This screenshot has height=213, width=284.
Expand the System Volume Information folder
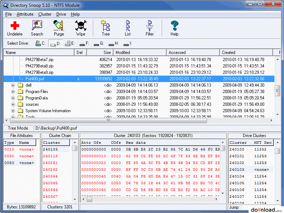point(13,111)
